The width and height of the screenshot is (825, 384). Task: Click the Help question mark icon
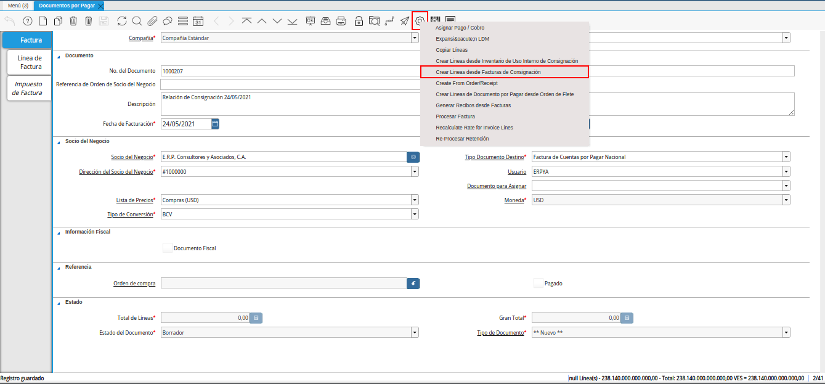pos(27,21)
